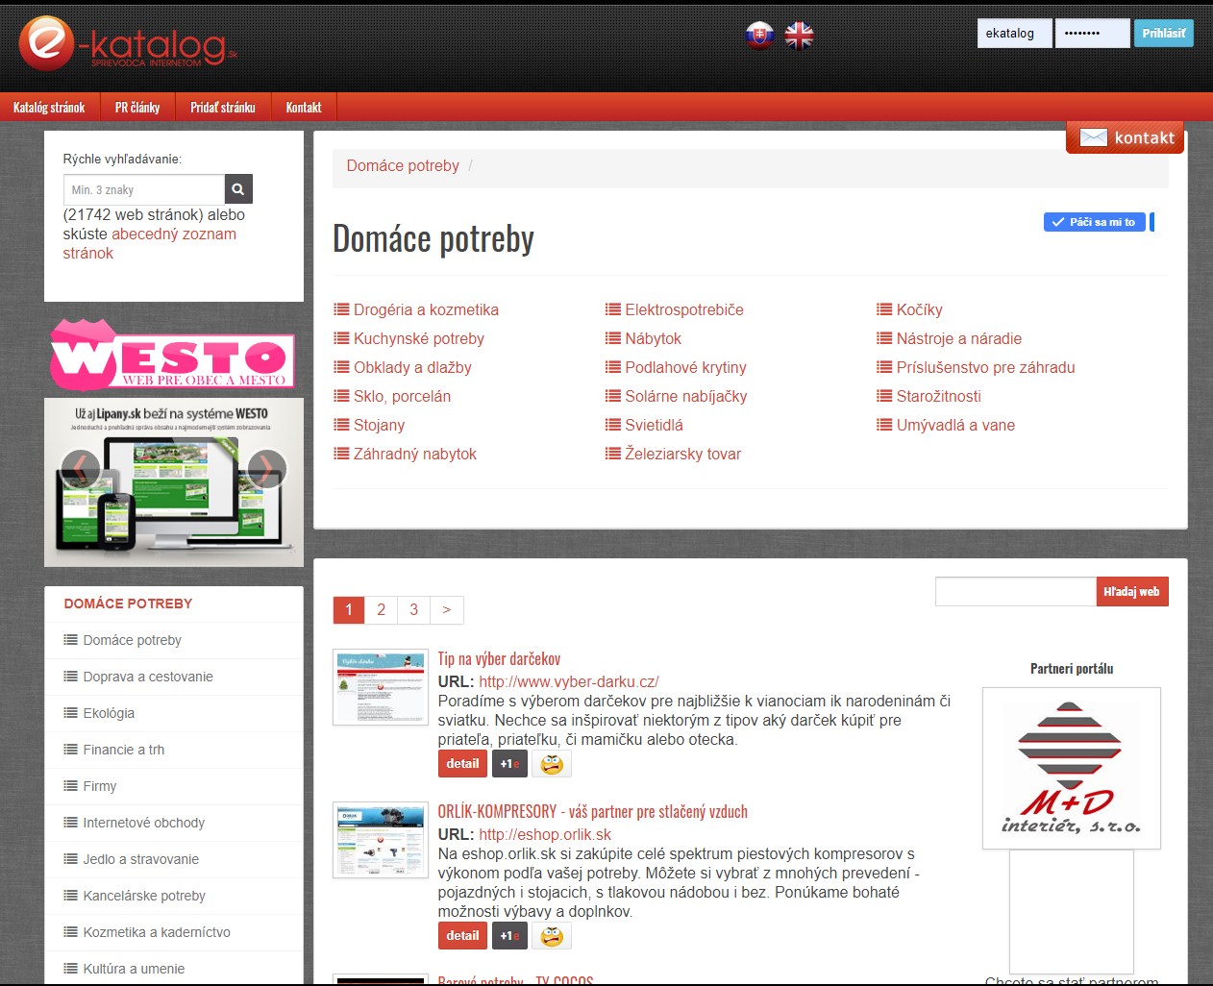The height and width of the screenshot is (986, 1213).
Task: Go to results page 2
Action: pyautogui.click(x=382, y=610)
